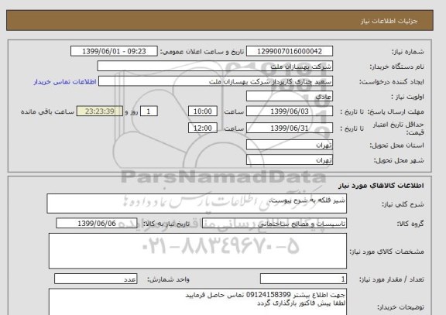Click the شرح کلی نیاز label
The height and width of the screenshot is (315, 446).
pos(403,204)
